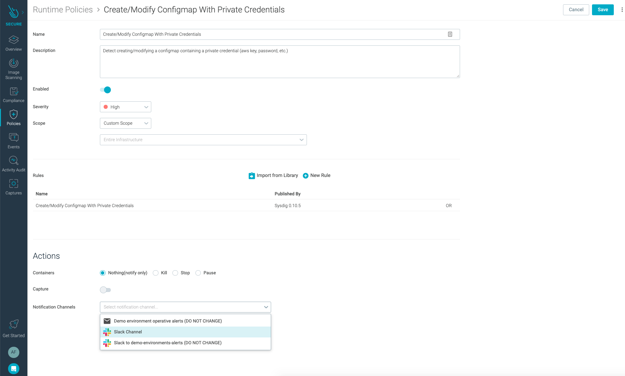Image resolution: width=625 pixels, height=376 pixels.
Task: Open the Severity dropdown showing High
Action: tap(125, 107)
